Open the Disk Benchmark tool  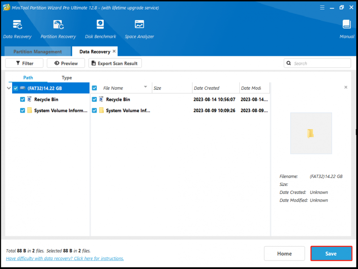pos(100,29)
